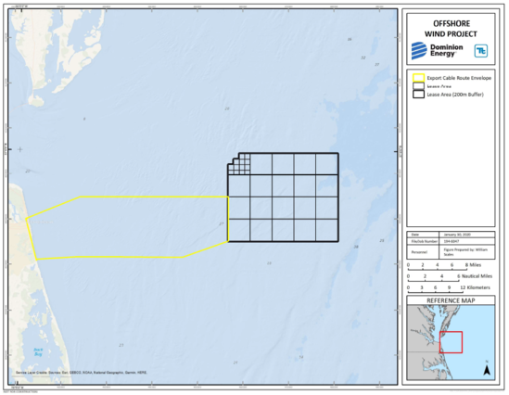
Task: Click the small subdivided grid in lease corner
Action: pyautogui.click(x=239, y=164)
